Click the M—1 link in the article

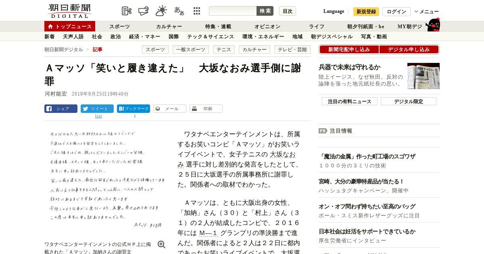pyautogui.click(x=209, y=233)
